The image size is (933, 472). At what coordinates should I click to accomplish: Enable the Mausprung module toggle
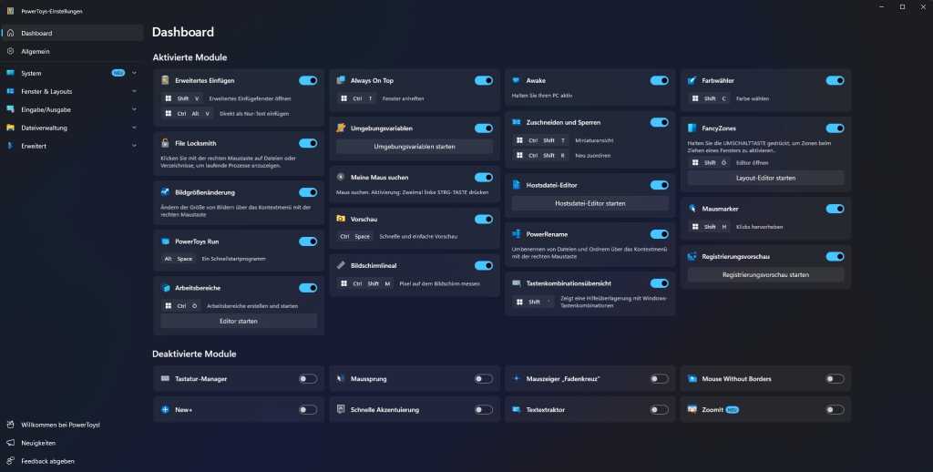[483, 378]
